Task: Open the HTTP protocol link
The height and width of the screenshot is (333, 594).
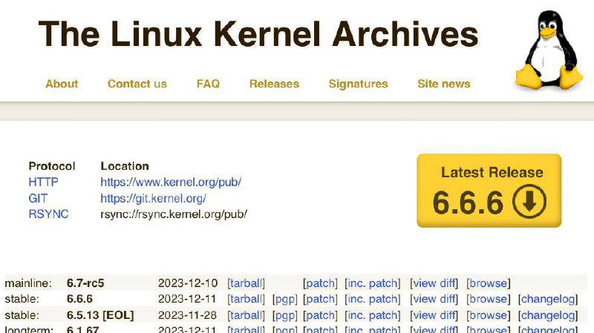Action: click(x=43, y=182)
